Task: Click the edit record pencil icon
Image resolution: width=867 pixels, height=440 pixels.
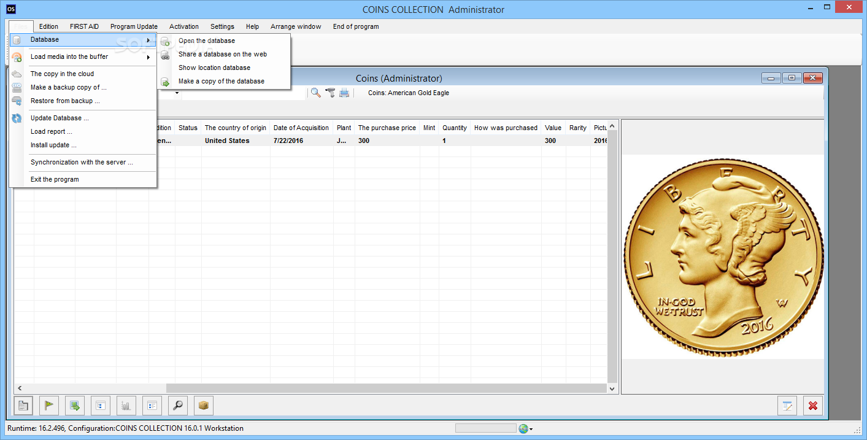Action: 787,406
